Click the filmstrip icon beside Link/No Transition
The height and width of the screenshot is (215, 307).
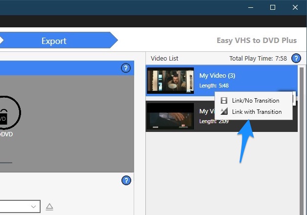[224, 101]
